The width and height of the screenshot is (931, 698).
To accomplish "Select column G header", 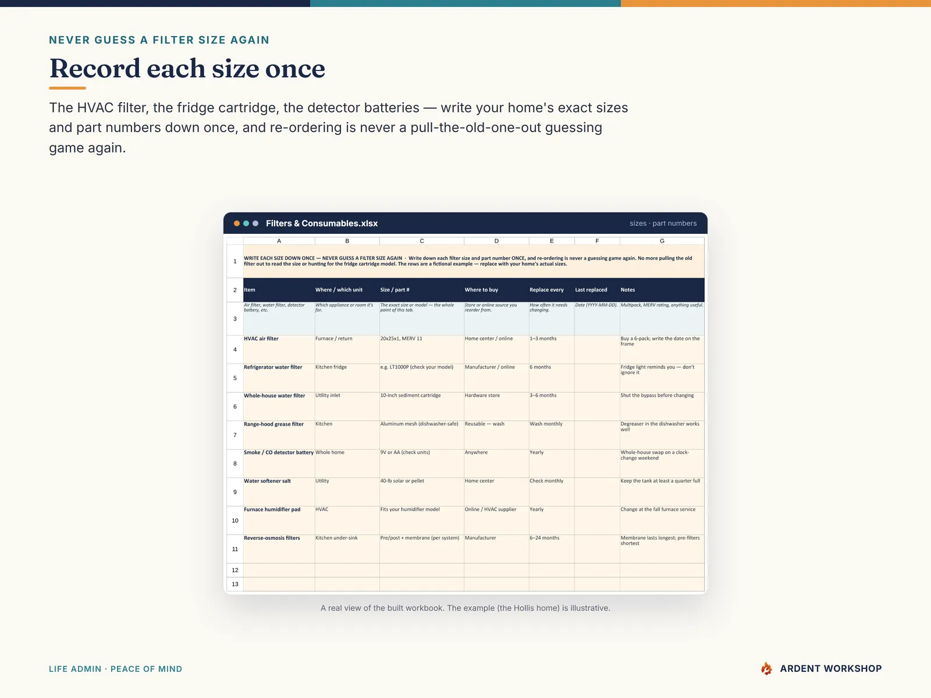I will click(x=662, y=241).
